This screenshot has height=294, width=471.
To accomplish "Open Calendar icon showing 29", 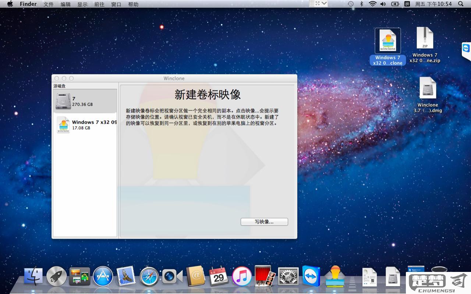I will [219, 276].
